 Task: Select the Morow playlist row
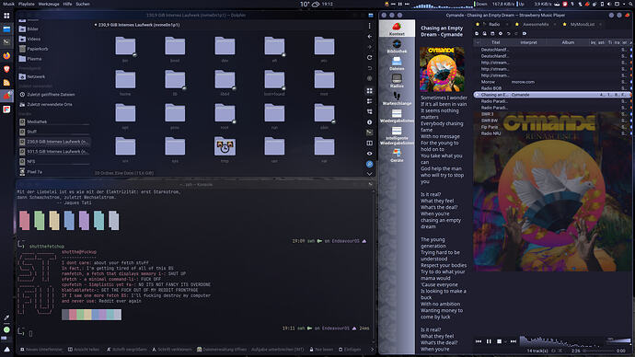click(552, 82)
